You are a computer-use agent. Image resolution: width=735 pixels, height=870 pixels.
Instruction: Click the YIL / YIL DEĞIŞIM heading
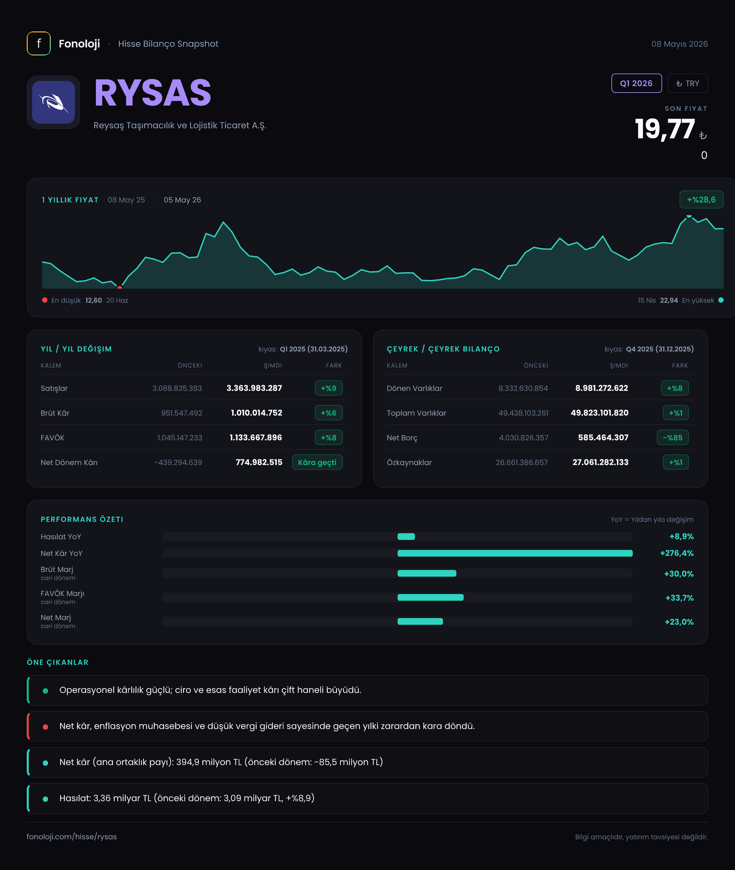pyautogui.click(x=76, y=349)
